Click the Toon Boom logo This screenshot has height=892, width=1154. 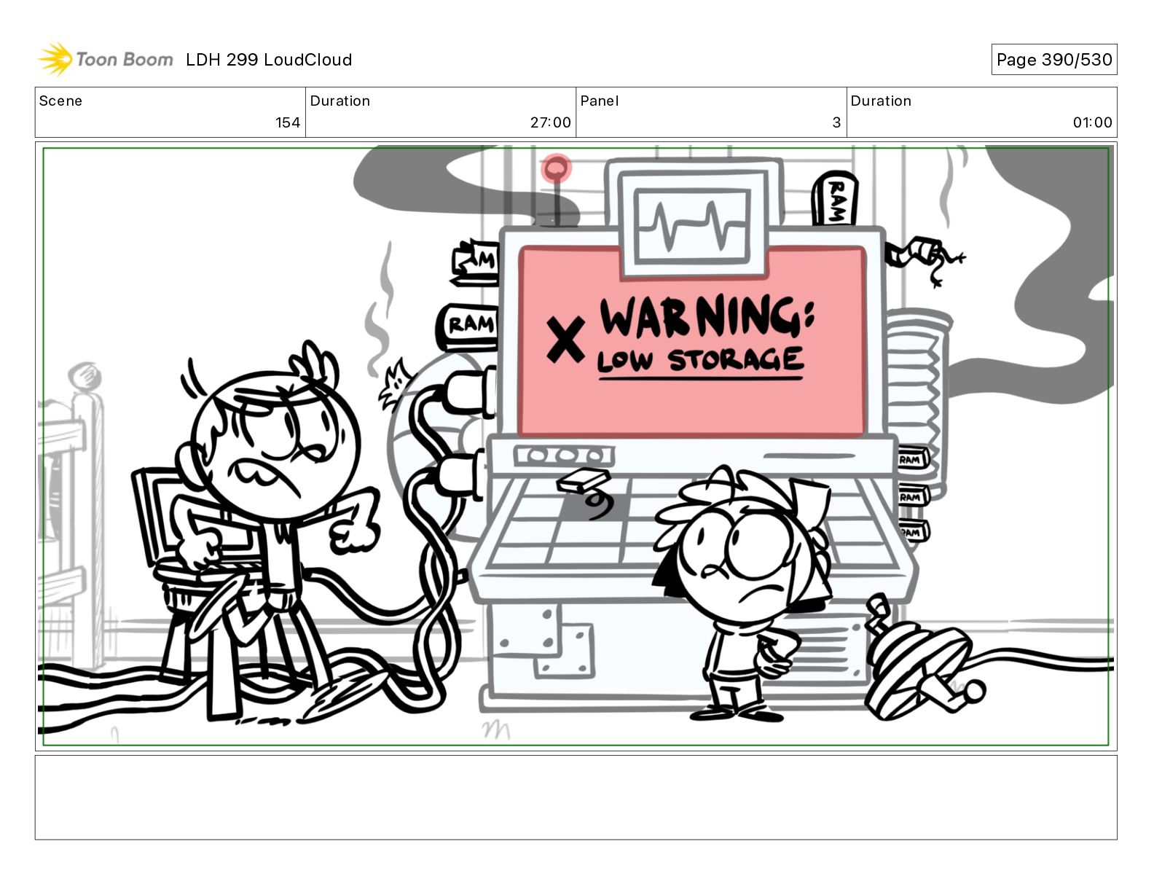click(x=106, y=59)
